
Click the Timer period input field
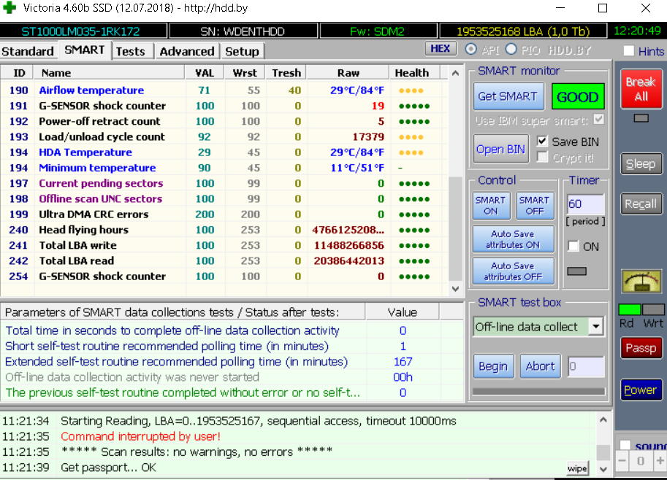585,204
